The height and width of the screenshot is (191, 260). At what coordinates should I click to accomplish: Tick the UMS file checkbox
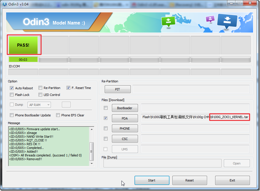coord(105,149)
